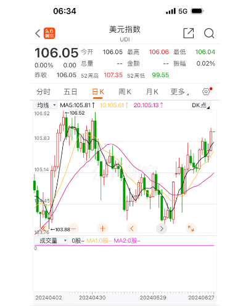Image resolution: width=243 pixels, height=308 pixels.
Task: Tap the 103.88 low marker on chart
Action: pyautogui.click(x=60, y=229)
